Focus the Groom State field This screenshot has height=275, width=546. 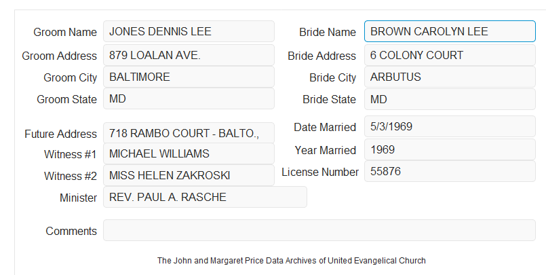coord(189,98)
